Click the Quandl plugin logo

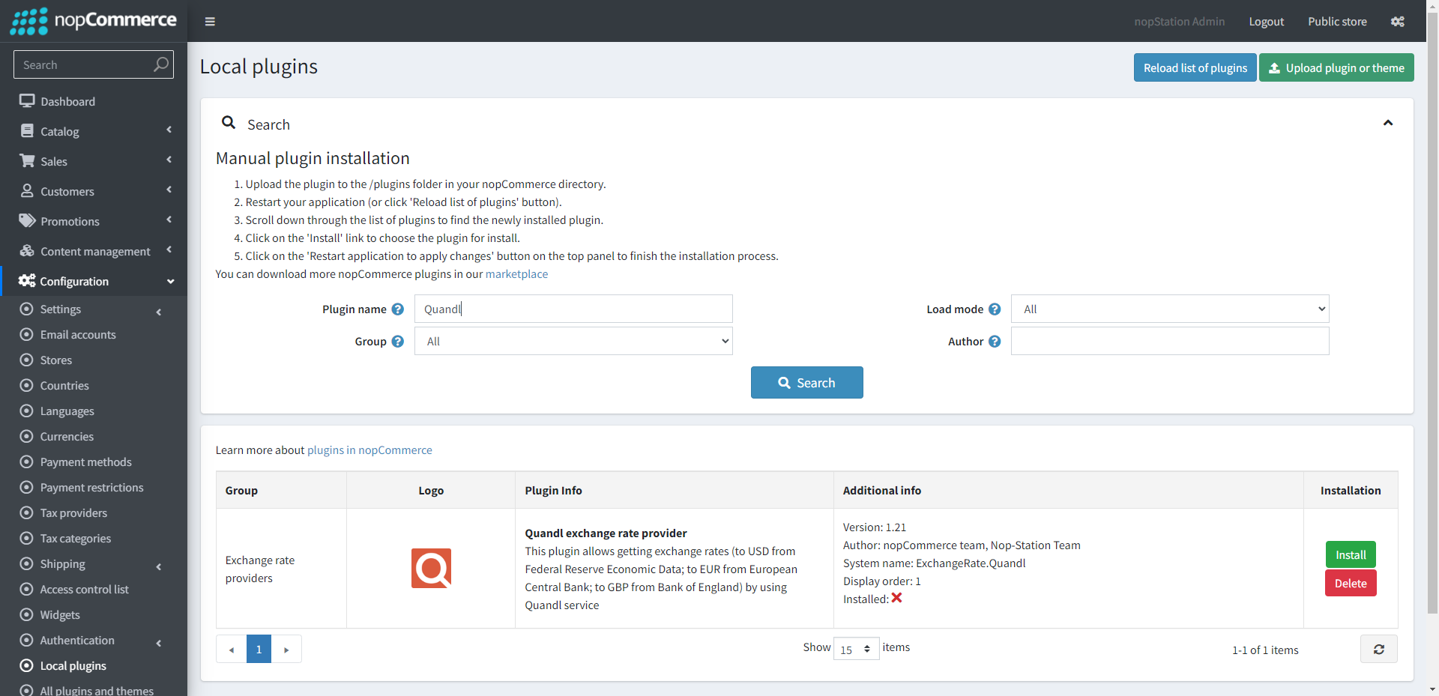click(x=431, y=568)
